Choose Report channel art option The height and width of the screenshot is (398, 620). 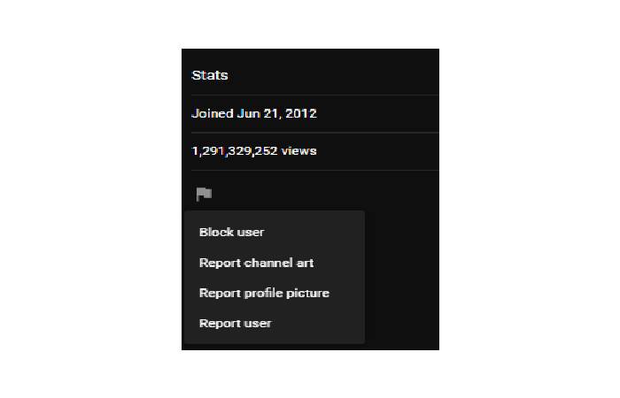coord(256,263)
